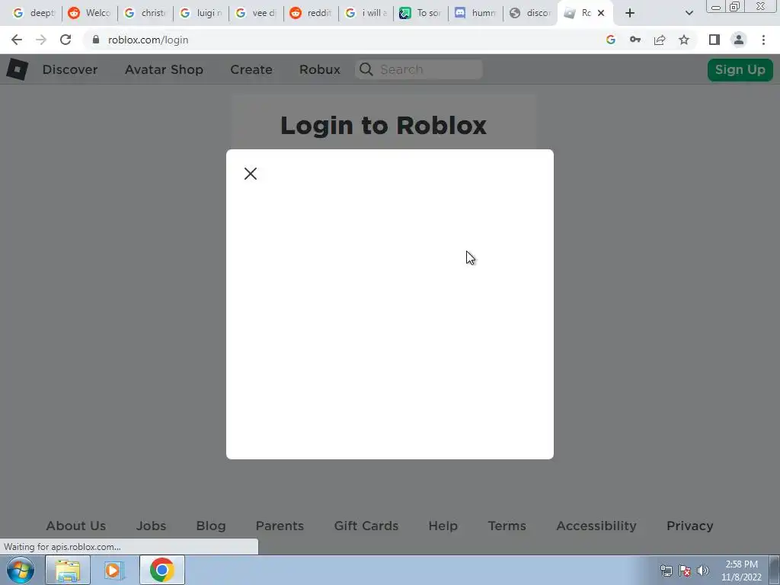Open the Terms footer link
Viewport: 780px width, 585px height.
[x=507, y=526]
